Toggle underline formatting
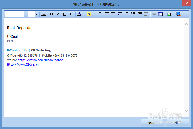This screenshot has height=129, width=193. click(x=64, y=14)
